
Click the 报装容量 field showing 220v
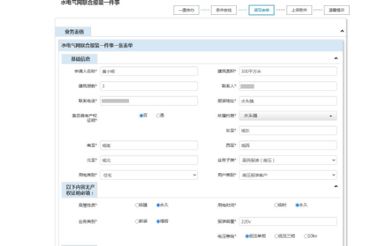[288, 222]
